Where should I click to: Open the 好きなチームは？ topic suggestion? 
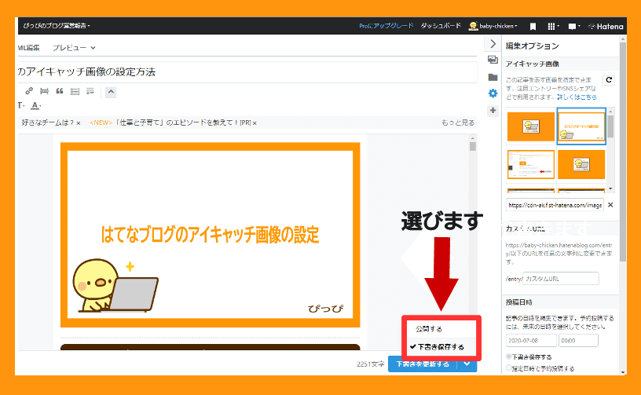pyautogui.click(x=48, y=123)
